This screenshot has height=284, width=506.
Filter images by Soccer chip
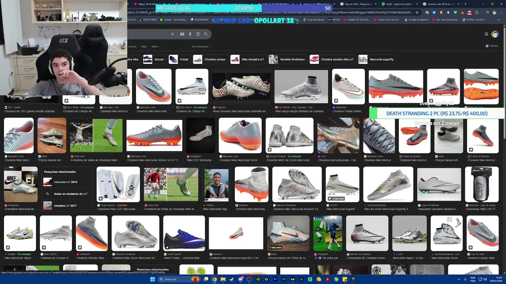click(x=154, y=59)
